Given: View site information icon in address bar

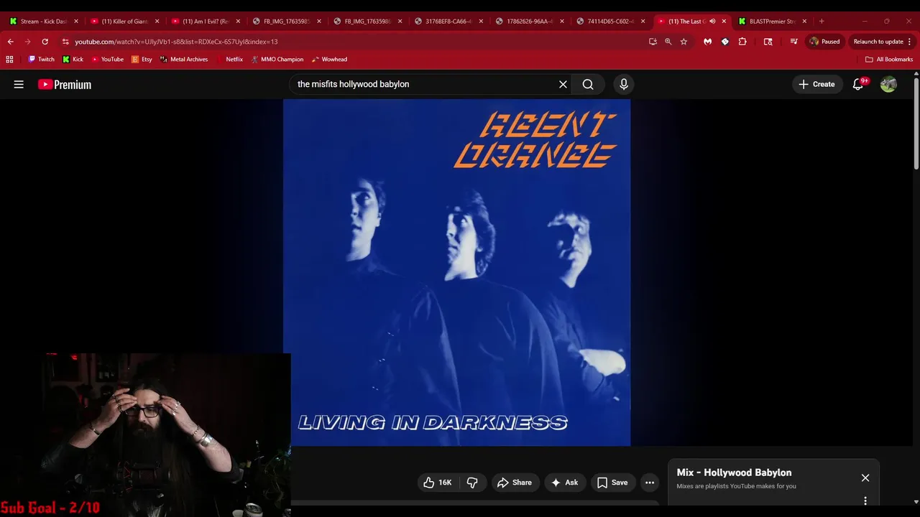Looking at the screenshot, I should click(x=65, y=42).
